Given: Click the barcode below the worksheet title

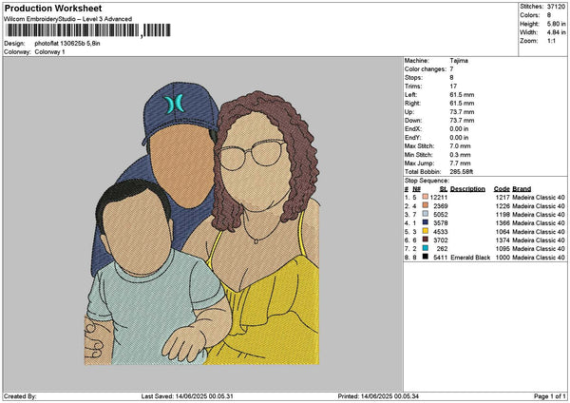Looking at the screenshot, I should tap(88, 30).
